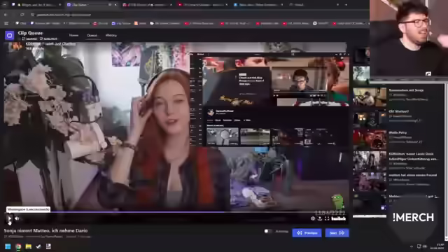Image resolution: width=448 pixels, height=252 pixels.
Task: Select the "Sommerchen mit Sonja" queue thumbnail
Action: coord(370,97)
